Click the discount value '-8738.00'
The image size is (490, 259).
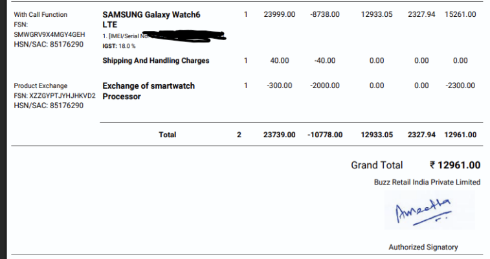point(325,14)
